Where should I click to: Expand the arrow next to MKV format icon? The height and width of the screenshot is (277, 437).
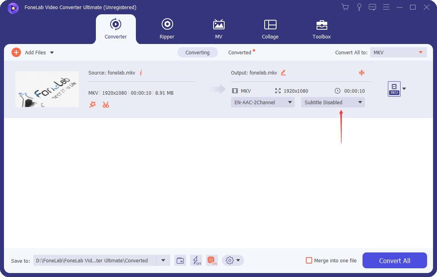[x=404, y=89]
